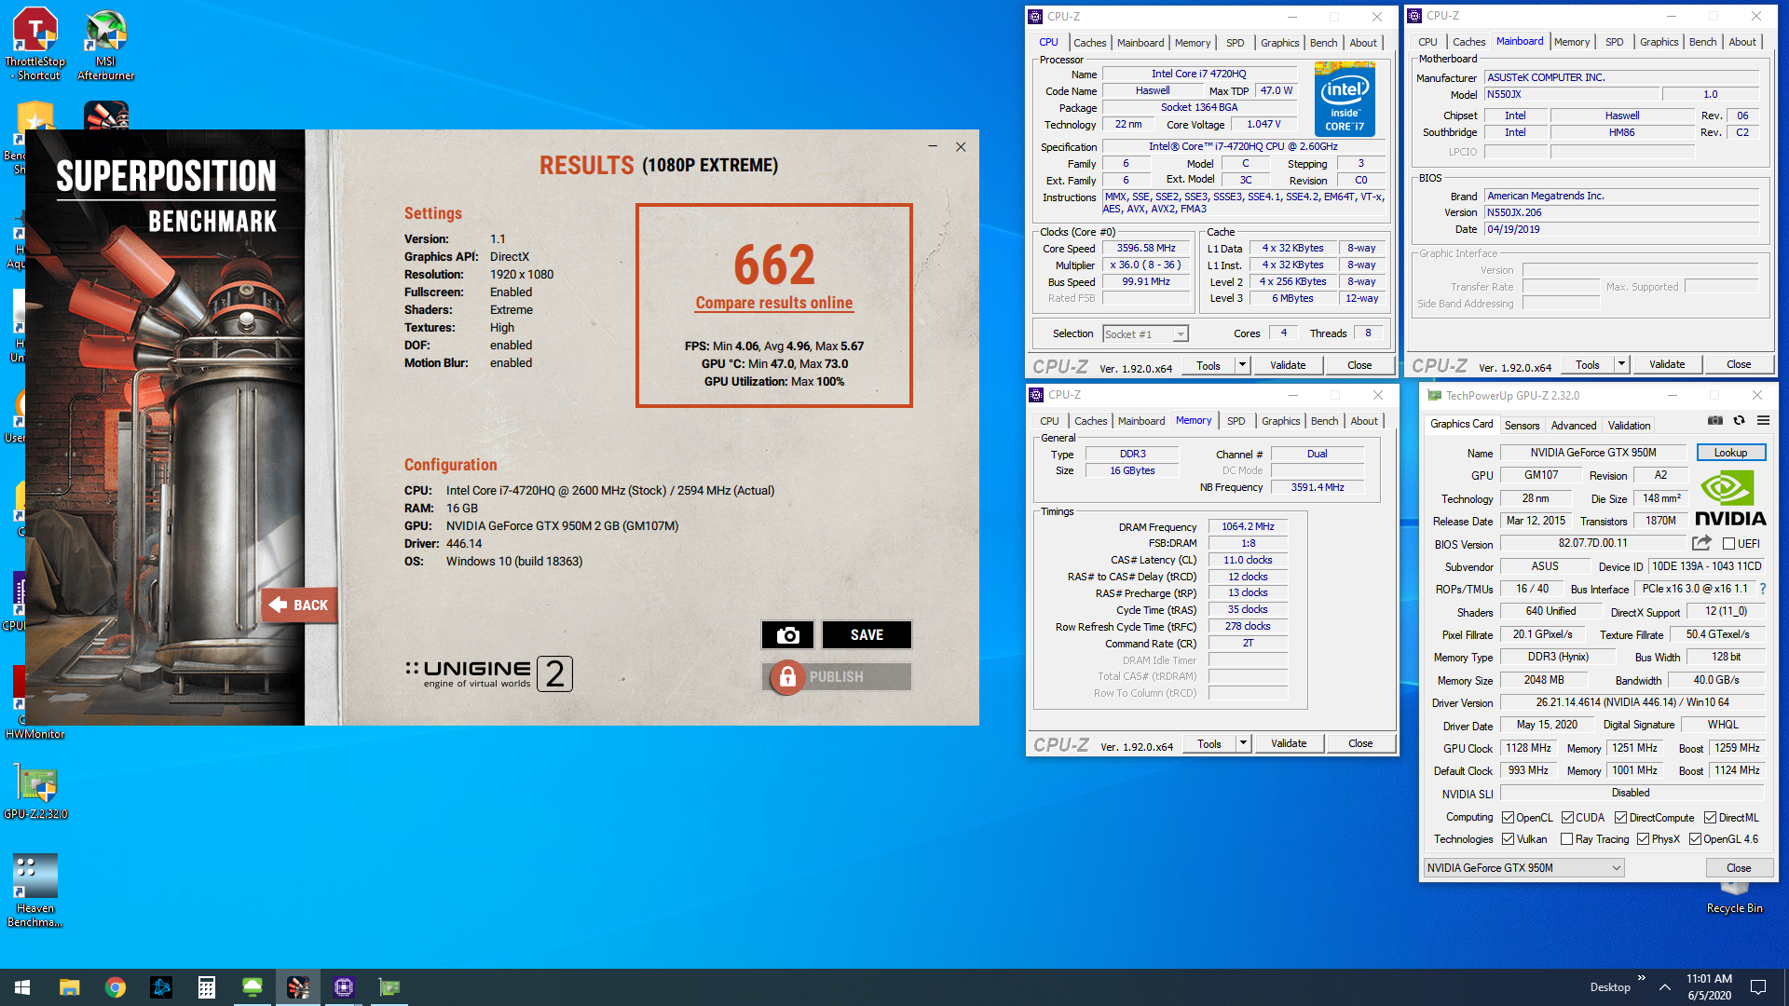Click the Intel Core i7 logo in CPU-Z
This screenshot has height=1006, width=1789.
coord(1345,99)
